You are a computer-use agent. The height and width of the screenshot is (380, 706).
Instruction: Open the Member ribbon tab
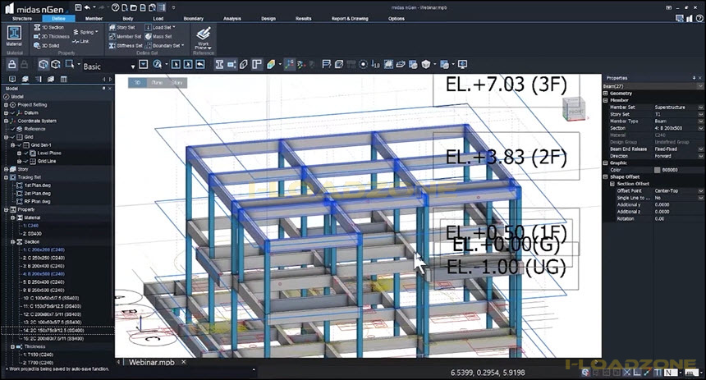94,18
